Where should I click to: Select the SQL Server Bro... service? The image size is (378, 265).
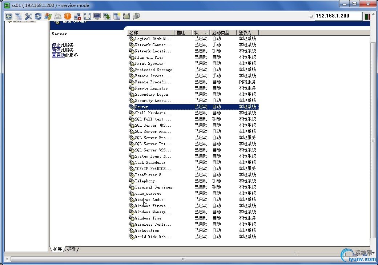(193, 138)
